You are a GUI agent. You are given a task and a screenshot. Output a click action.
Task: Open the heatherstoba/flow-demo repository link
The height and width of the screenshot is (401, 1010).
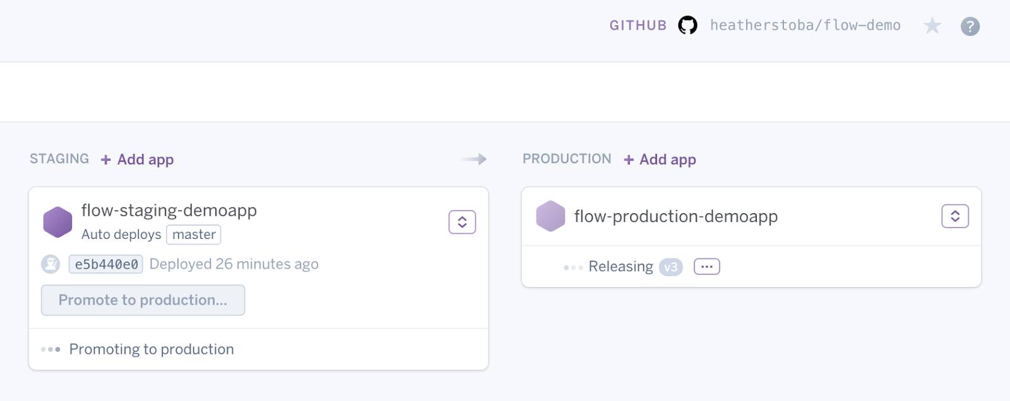(x=806, y=26)
